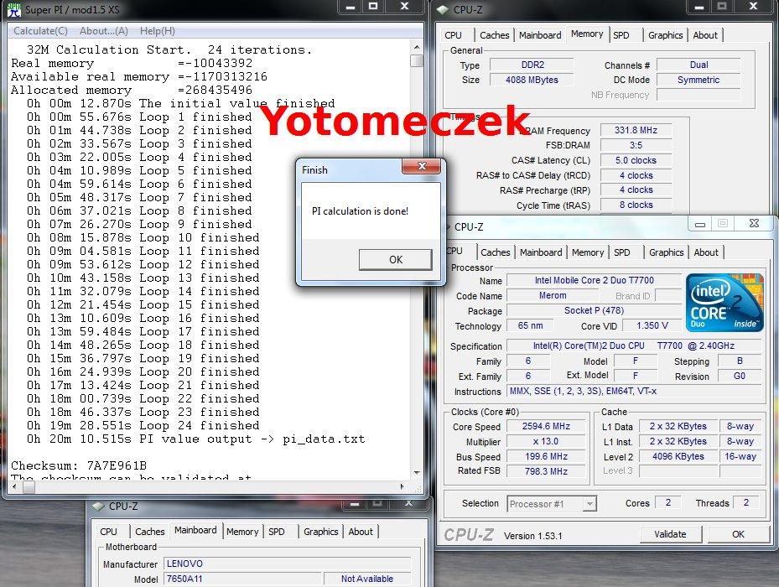Click OK in the Finish dialog
The height and width of the screenshot is (587, 779).
396,259
